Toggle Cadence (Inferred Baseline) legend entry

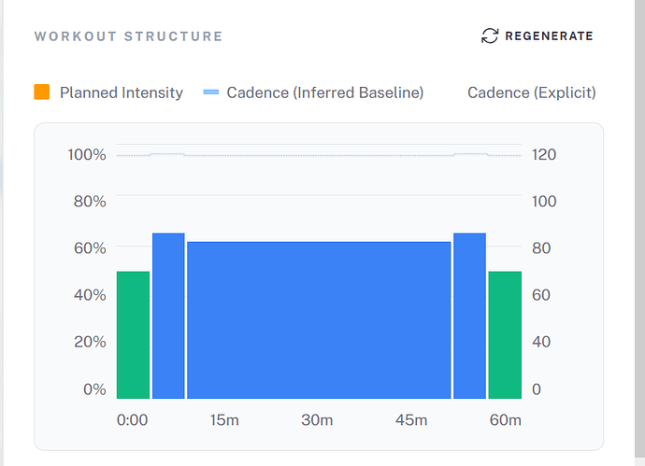[x=313, y=92]
